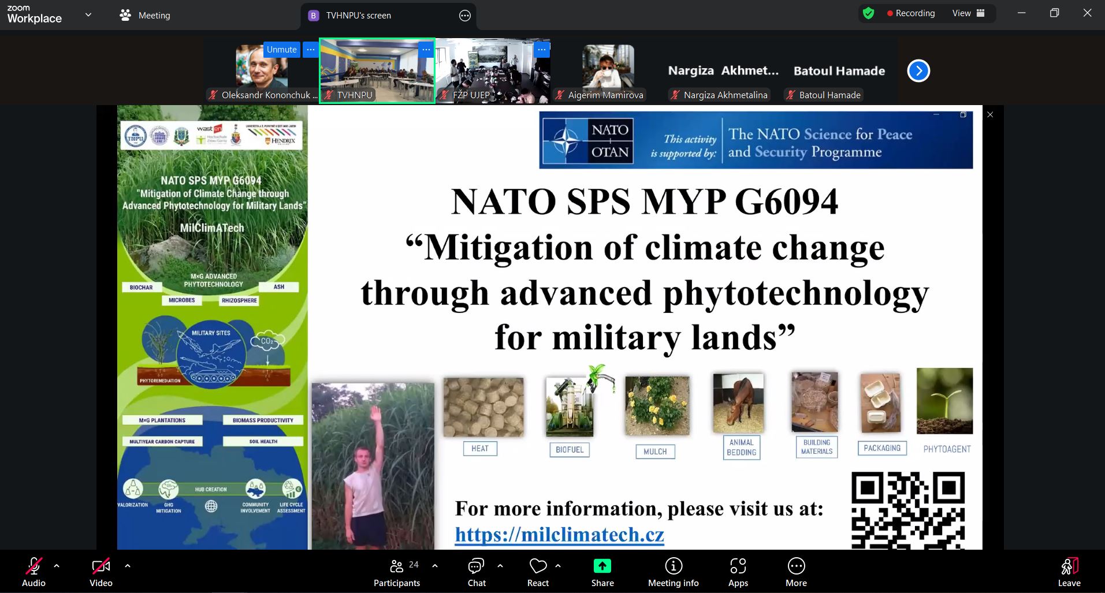The width and height of the screenshot is (1105, 593).
Task: Start video with Video button
Action: pyautogui.click(x=101, y=572)
